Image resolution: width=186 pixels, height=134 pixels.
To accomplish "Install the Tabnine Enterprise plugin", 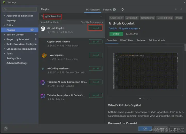I will tap(96, 95).
